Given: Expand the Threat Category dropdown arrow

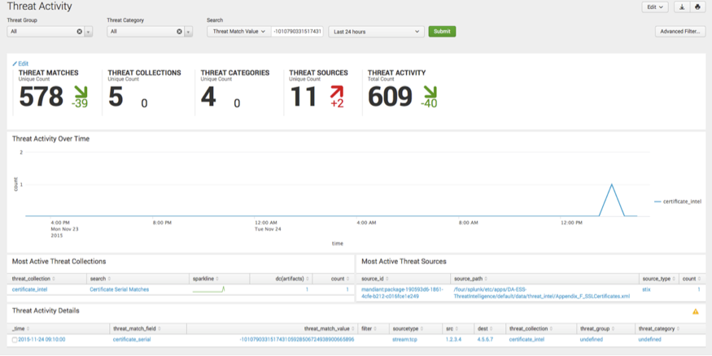Looking at the screenshot, I should [x=188, y=32].
